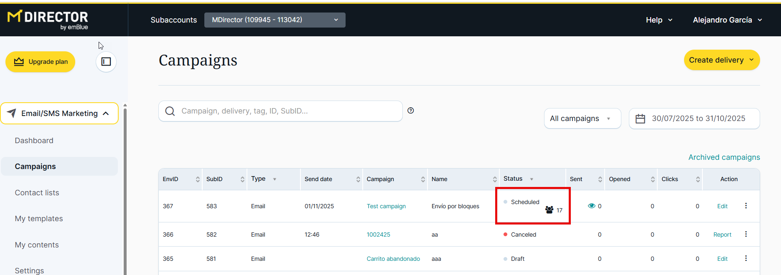Expand the All campaigns filter dropdown
The width and height of the screenshot is (781, 275).
click(582, 119)
